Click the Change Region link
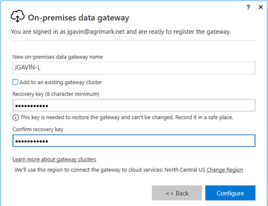 click(x=225, y=170)
